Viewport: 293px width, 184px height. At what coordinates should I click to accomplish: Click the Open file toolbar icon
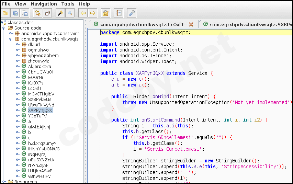pyautogui.click(x=5, y=13)
